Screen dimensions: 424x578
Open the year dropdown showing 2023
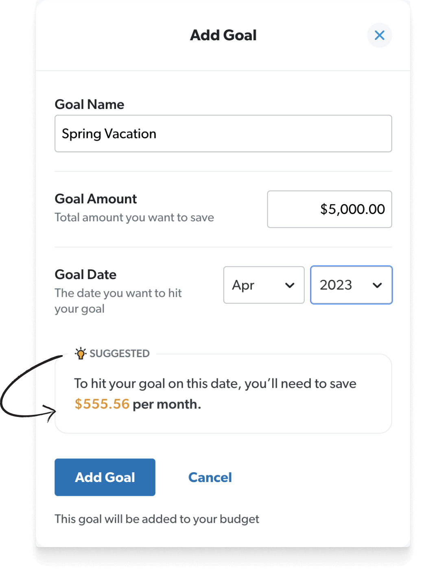tap(351, 285)
